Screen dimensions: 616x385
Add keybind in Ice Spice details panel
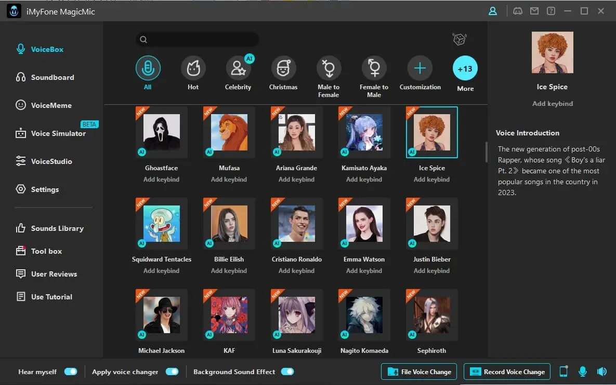point(553,103)
